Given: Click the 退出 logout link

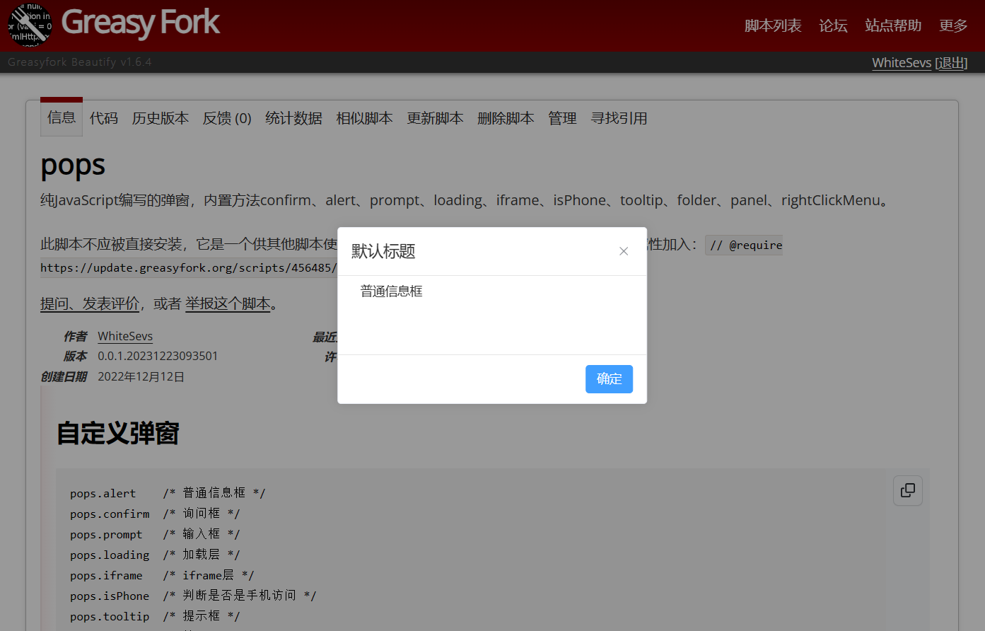Looking at the screenshot, I should point(951,63).
